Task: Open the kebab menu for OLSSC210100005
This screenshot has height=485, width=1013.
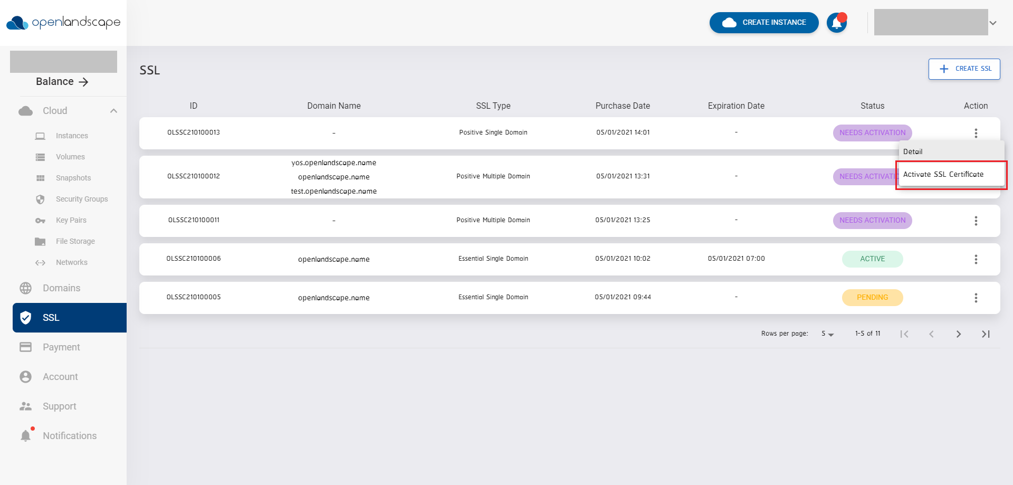Action: pyautogui.click(x=976, y=297)
